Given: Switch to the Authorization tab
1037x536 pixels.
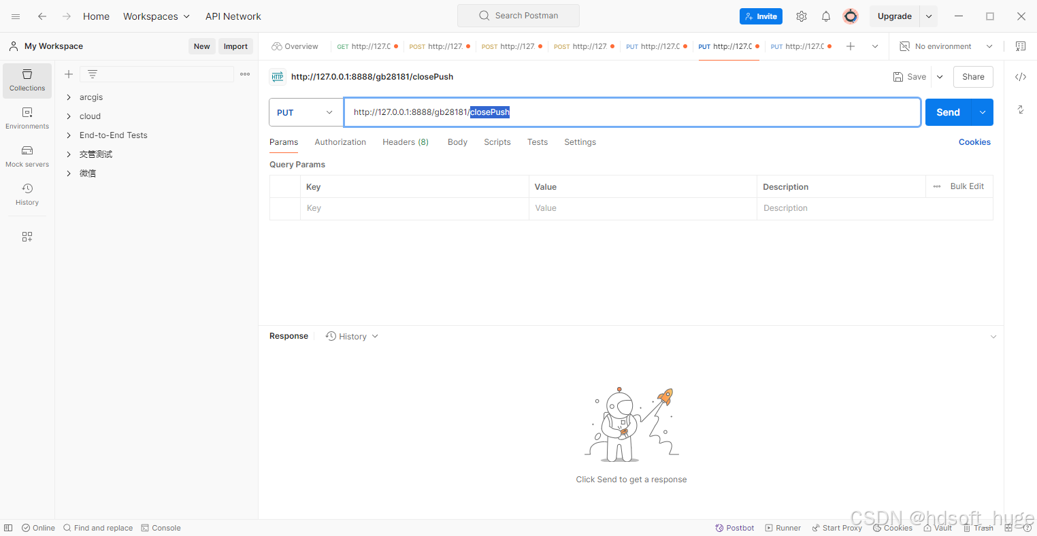Looking at the screenshot, I should [x=340, y=142].
